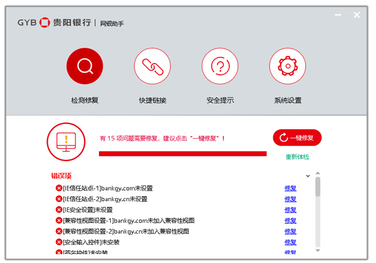The width and height of the screenshot is (376, 263).
Task: Collapse the 错误项 list chevron
Action: point(308,176)
